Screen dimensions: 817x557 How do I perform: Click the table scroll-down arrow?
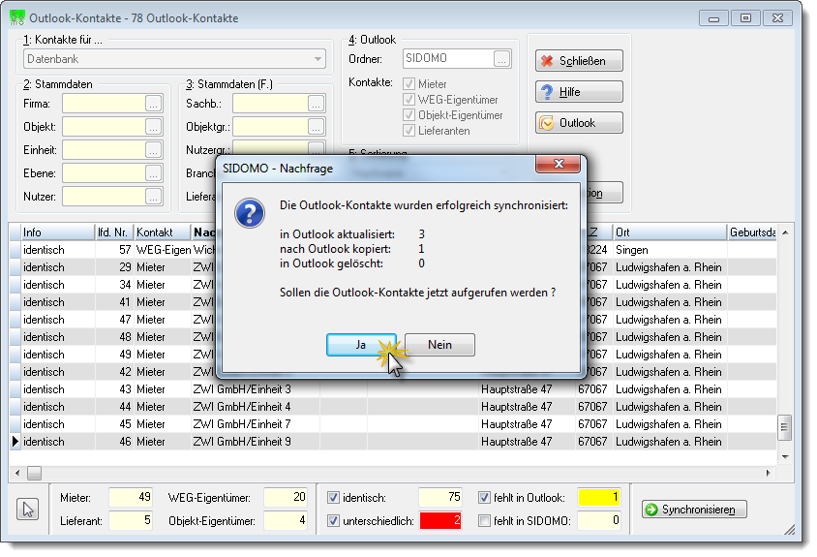pyautogui.click(x=785, y=457)
